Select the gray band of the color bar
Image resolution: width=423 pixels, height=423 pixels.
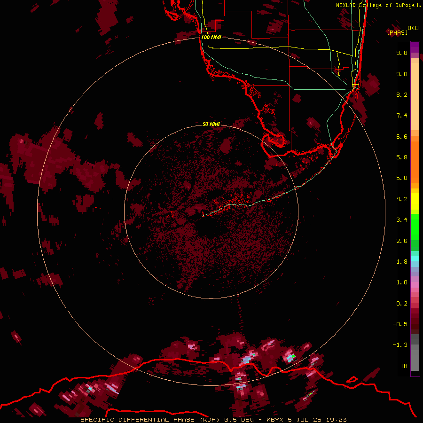click(415, 352)
